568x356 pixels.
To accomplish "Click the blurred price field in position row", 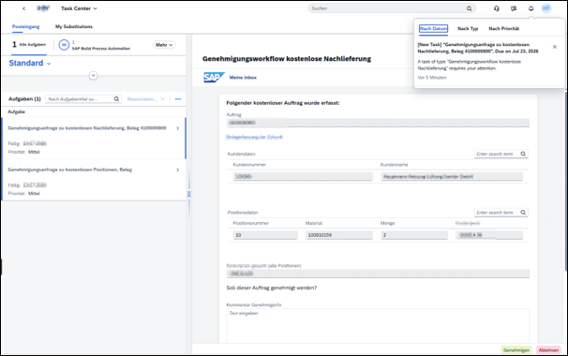I will (489, 235).
